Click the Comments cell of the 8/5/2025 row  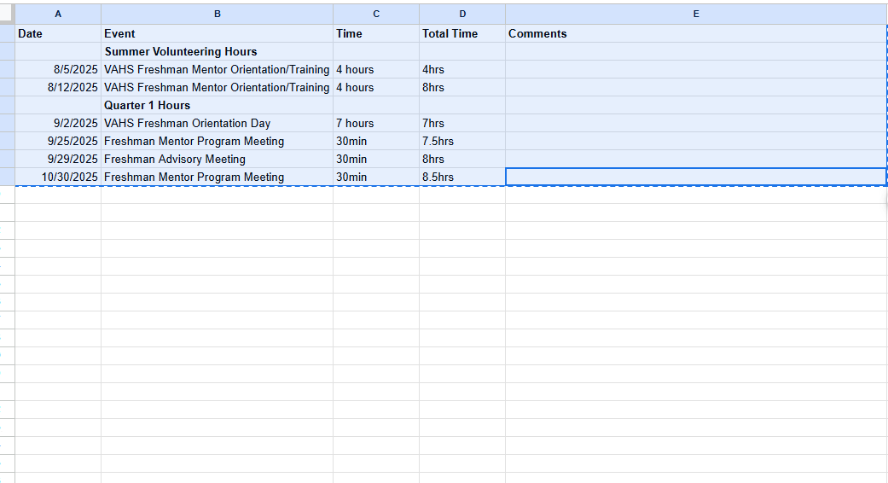tap(696, 70)
